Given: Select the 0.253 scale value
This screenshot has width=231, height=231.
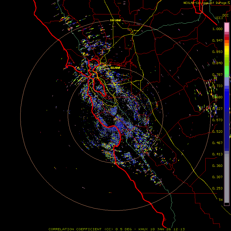Looking at the screenshot, I should coord(217,188).
